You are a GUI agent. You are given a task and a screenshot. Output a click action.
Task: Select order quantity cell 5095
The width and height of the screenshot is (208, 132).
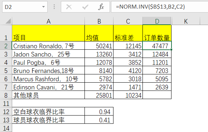pyautogui.click(x=157, y=78)
